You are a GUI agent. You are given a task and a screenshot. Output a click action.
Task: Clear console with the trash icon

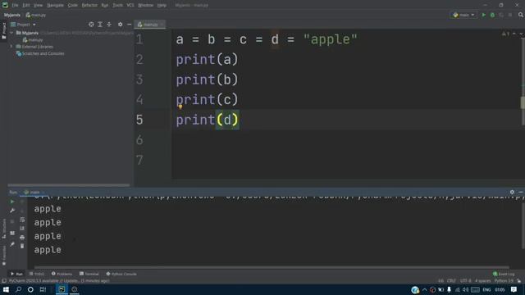[x=22, y=246]
